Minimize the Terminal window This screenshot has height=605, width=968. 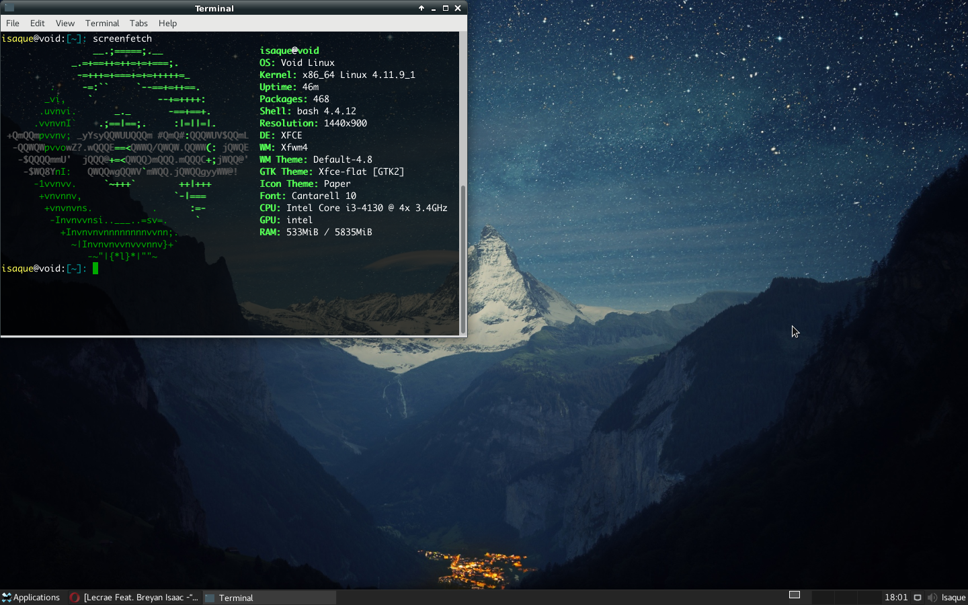pyautogui.click(x=434, y=8)
